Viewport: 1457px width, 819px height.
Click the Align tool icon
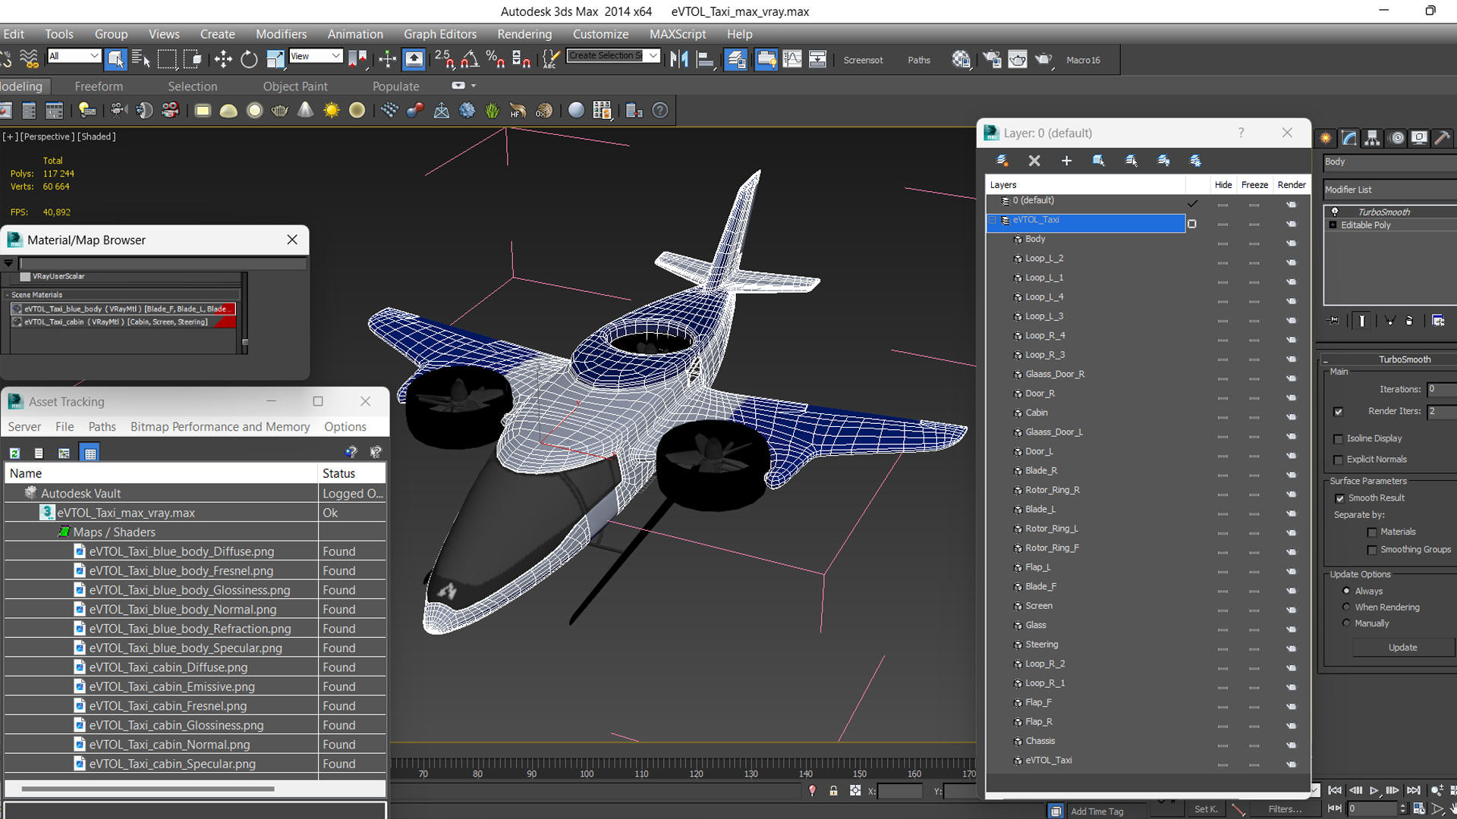[706, 59]
